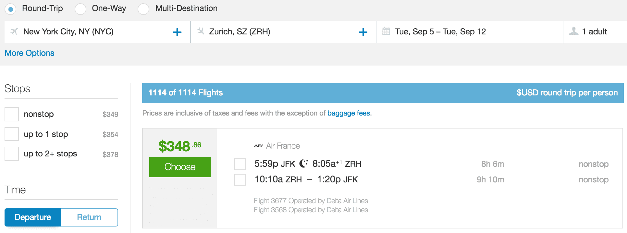627x233 pixels.
Task: Check the up to 2+ stops filter
Action: pyautogui.click(x=12, y=154)
